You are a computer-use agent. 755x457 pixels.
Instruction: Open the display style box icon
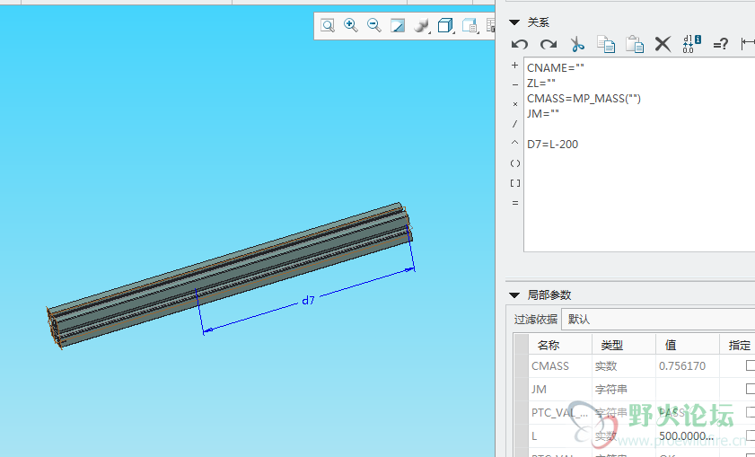445,25
